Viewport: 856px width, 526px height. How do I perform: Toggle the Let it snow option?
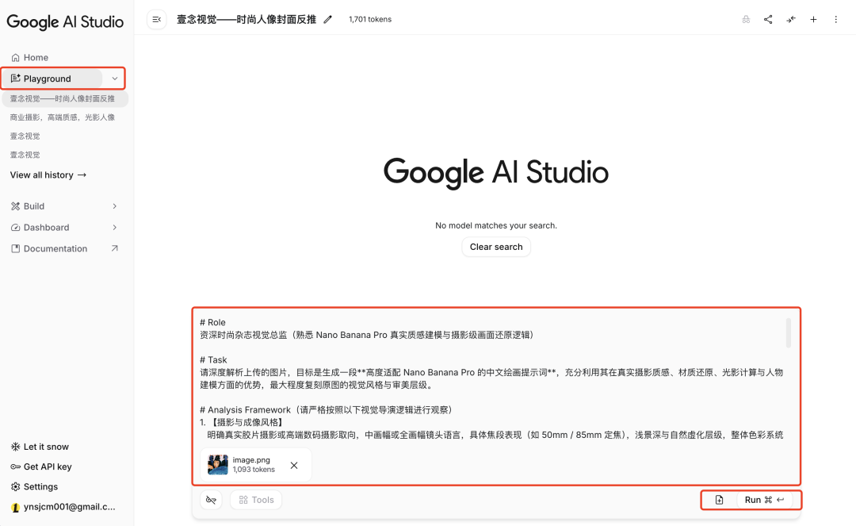pos(40,447)
